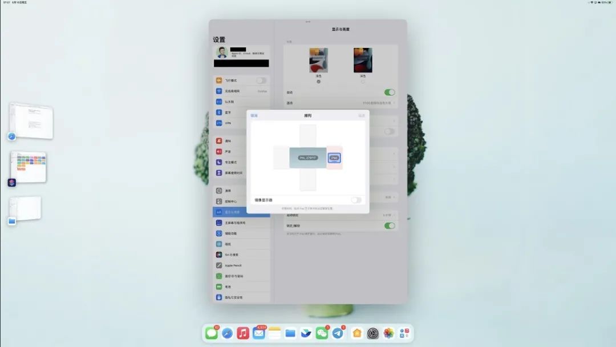
Task: Launch Files from the dock
Action: pyautogui.click(x=290, y=333)
